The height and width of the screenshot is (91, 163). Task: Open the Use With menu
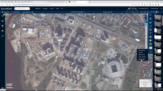point(52,9)
